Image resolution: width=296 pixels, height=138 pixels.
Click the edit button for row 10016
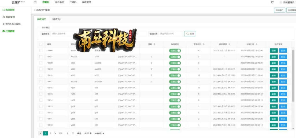pos(274,88)
